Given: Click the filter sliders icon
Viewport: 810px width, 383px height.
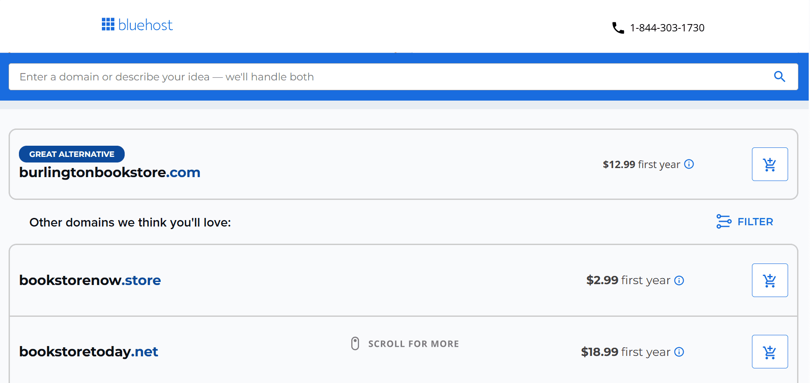Looking at the screenshot, I should click(x=724, y=221).
